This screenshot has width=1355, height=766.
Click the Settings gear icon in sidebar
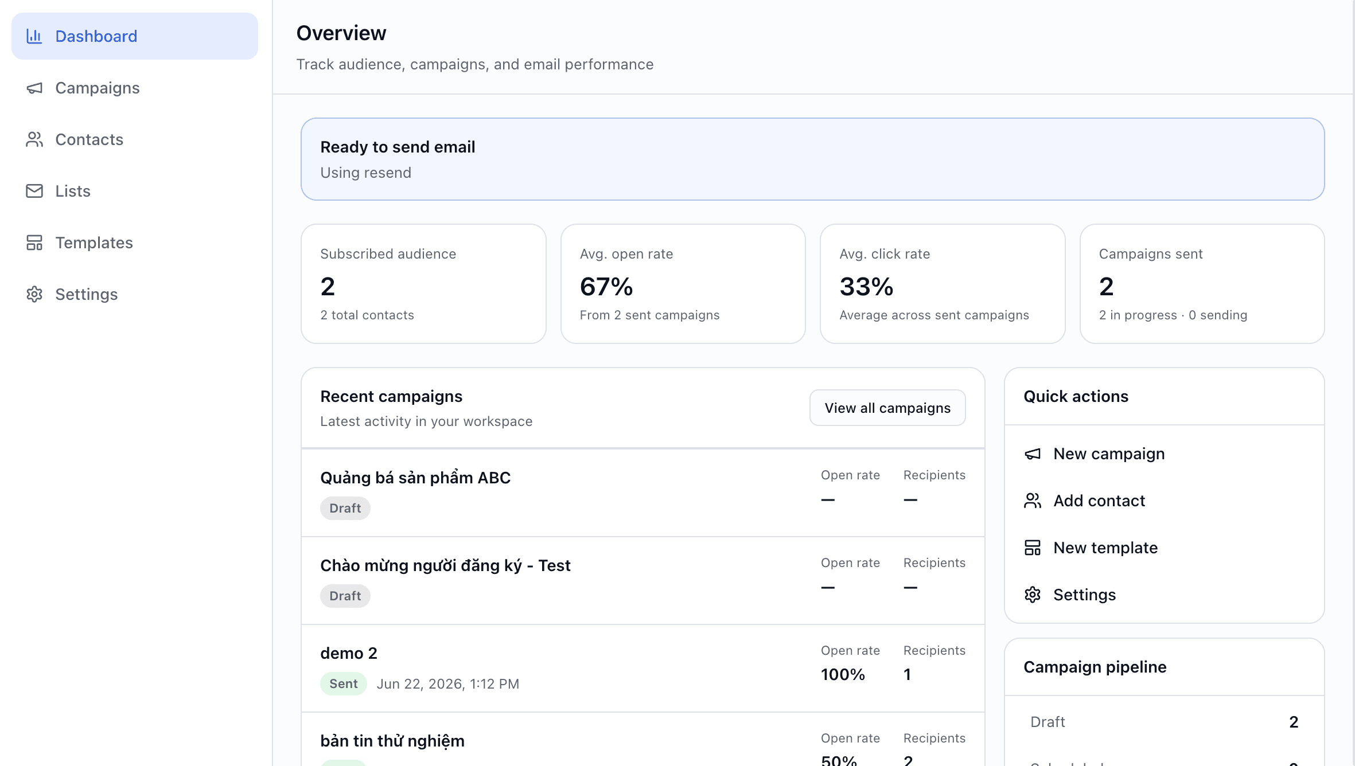pyautogui.click(x=34, y=294)
